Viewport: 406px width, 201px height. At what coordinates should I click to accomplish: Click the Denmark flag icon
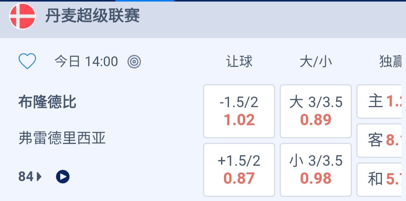point(23,17)
